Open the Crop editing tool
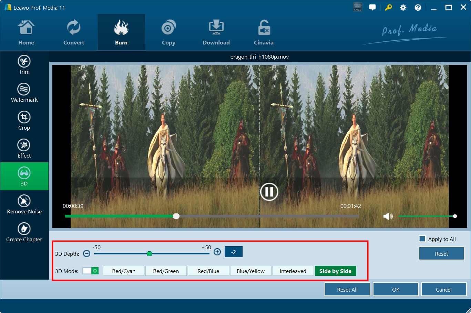The width and height of the screenshot is (471, 313). tap(24, 121)
